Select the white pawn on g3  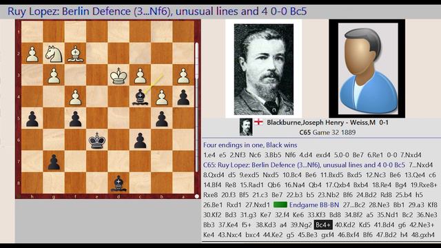[x=54, y=75]
